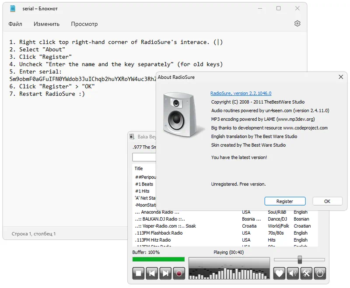This screenshot has width=350, height=288.
Task: Select .113FM Hitz Radio station
Action: (153, 240)
